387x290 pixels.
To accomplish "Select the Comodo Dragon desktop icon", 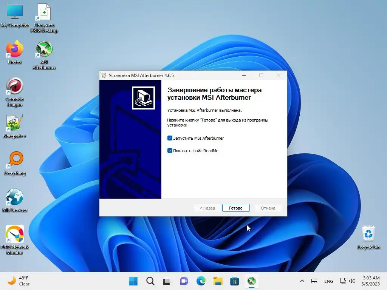I will tap(15, 92).
